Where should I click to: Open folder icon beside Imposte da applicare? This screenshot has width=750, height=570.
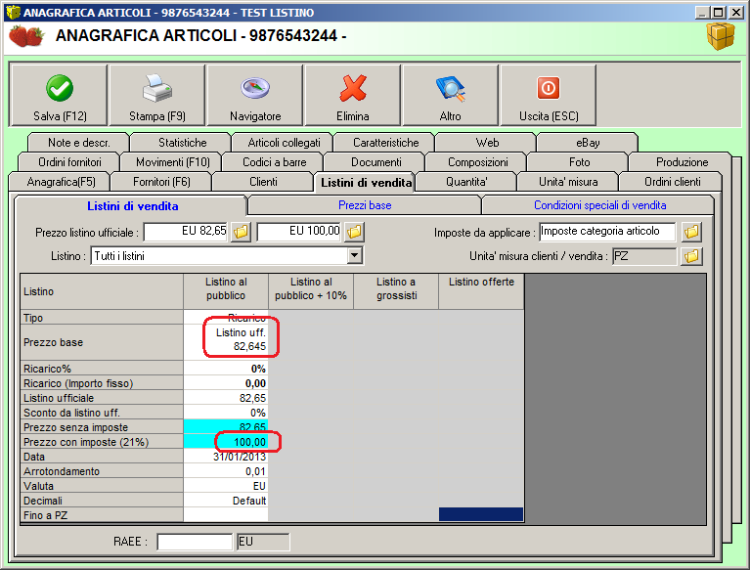click(691, 232)
